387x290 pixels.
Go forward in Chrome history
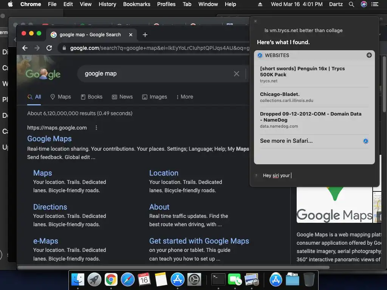(x=37, y=48)
